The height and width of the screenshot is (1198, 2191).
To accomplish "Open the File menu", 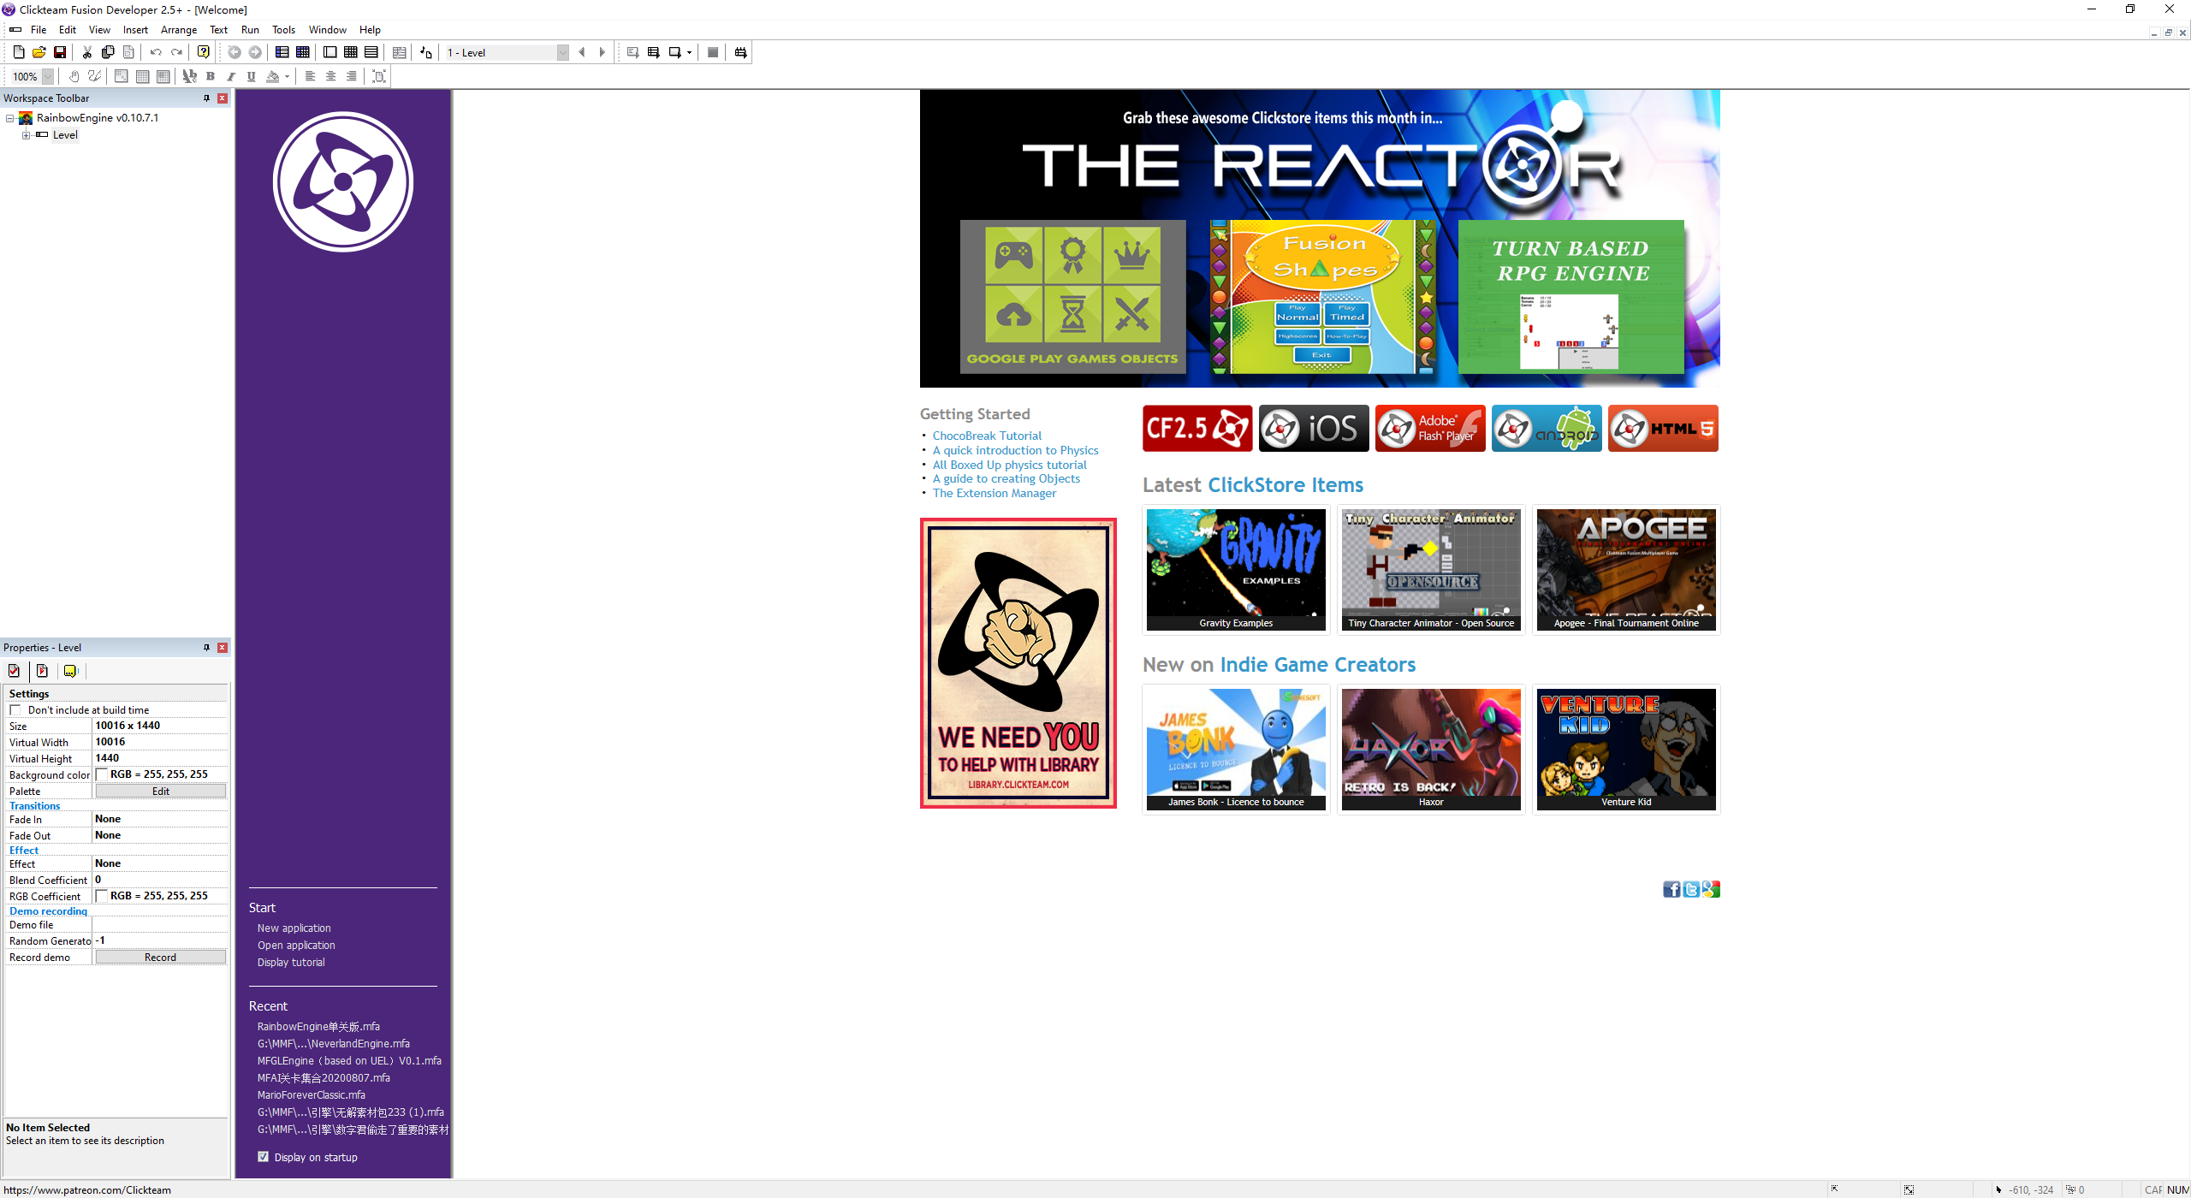I will click(39, 30).
